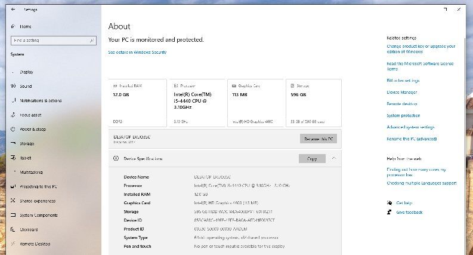Collapse the Device Specifications section chevron
The width and height of the screenshot is (473, 255).
coord(333,158)
